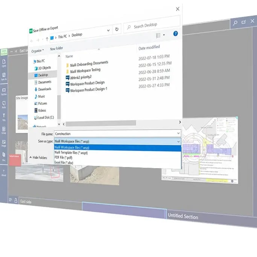Viewport: 257px width, 257px height.
Task: Expand the File name dropdown arrow
Action: tap(178, 133)
